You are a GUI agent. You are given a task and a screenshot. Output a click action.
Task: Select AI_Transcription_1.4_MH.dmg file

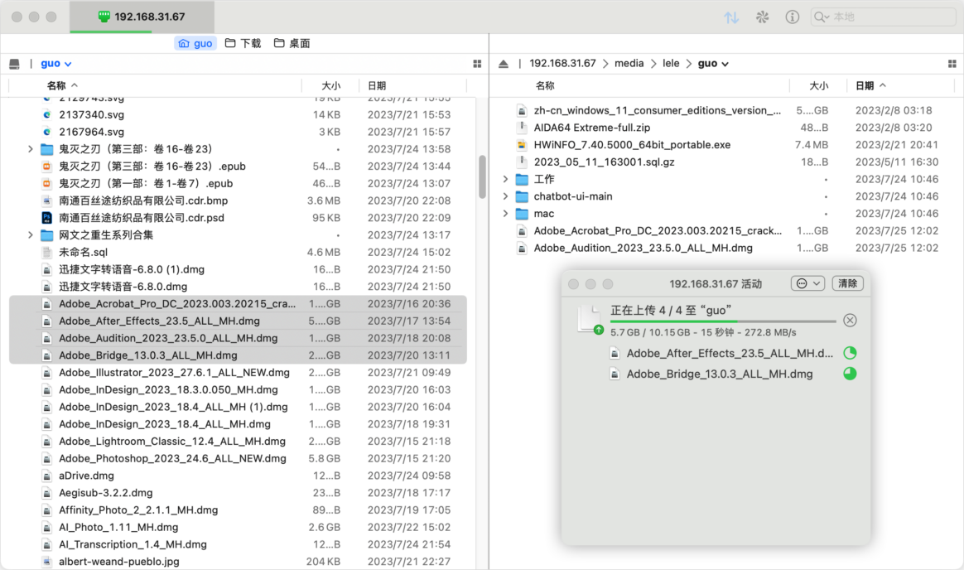[x=238, y=545]
